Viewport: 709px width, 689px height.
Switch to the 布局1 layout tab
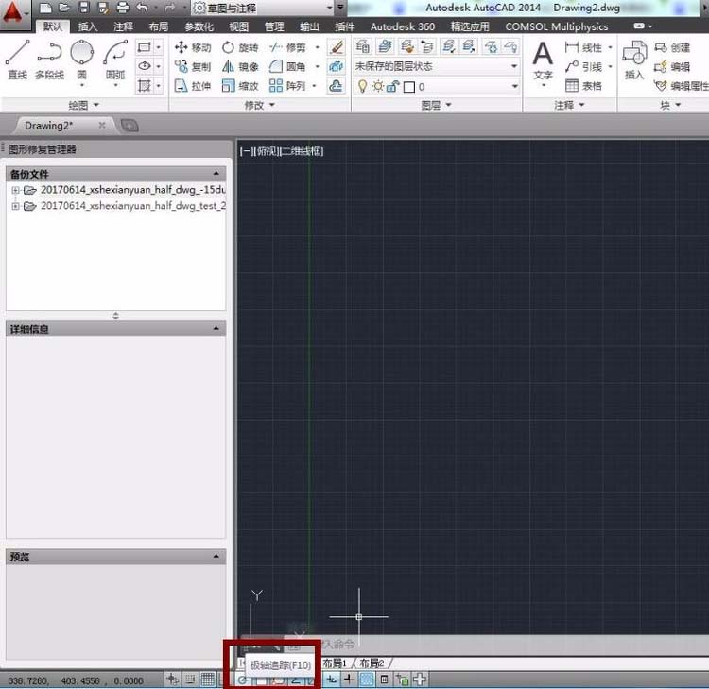pyautogui.click(x=335, y=663)
